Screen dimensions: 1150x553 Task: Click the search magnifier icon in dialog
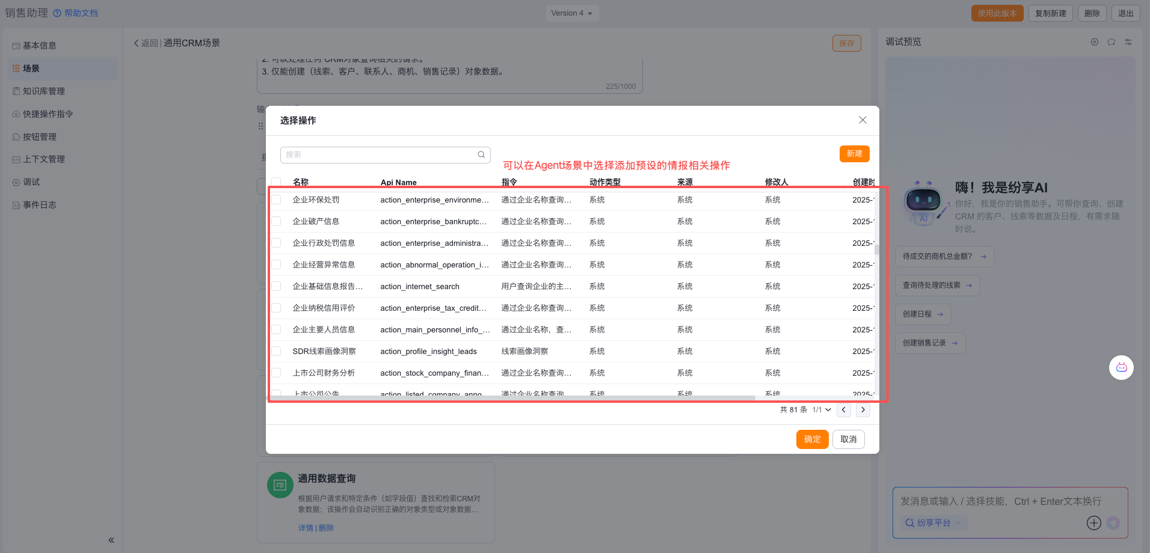pos(481,154)
